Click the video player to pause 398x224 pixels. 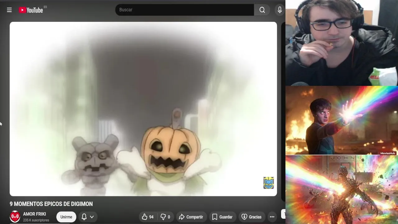coord(143,109)
